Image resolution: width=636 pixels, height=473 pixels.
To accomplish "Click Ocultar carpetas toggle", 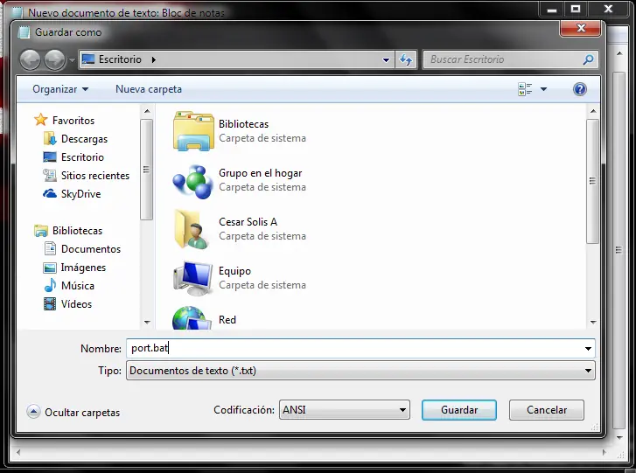I will (x=73, y=412).
